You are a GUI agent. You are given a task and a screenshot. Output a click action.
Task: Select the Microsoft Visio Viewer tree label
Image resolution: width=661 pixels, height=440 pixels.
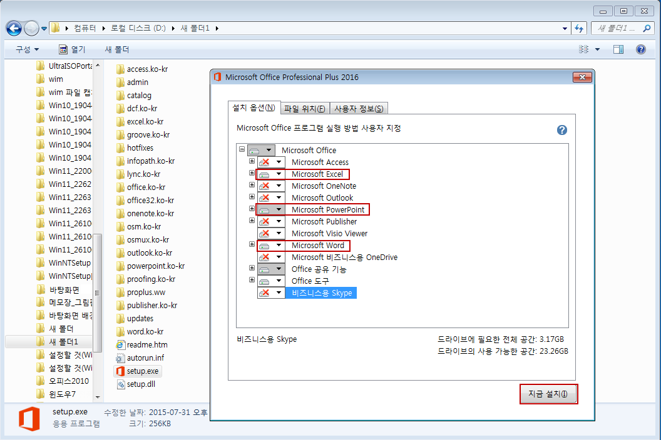pos(329,233)
